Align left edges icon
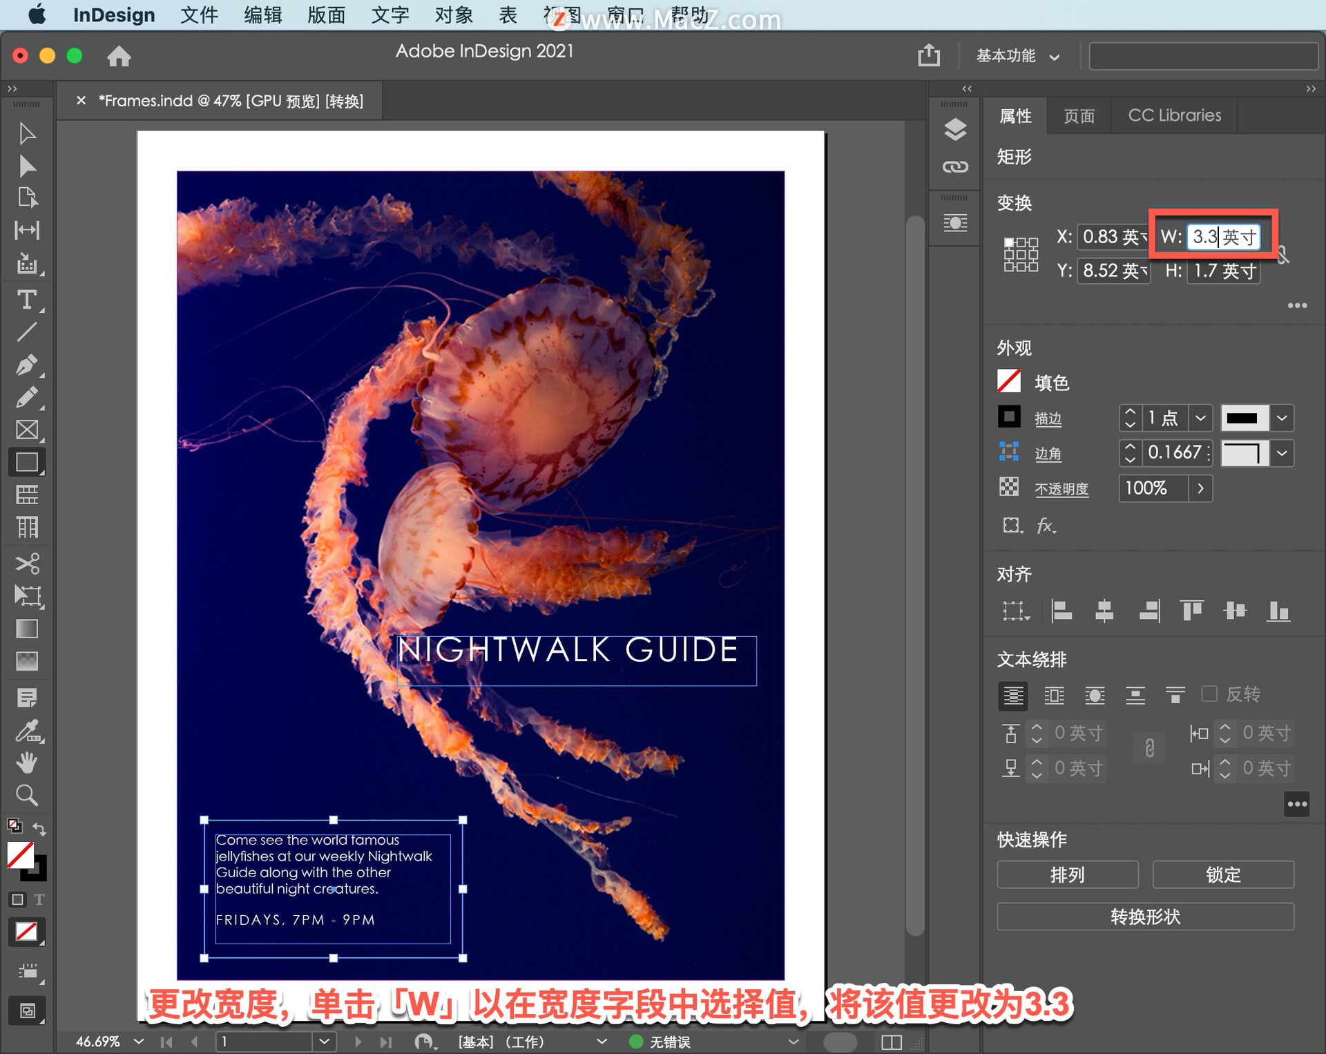 point(1060,611)
